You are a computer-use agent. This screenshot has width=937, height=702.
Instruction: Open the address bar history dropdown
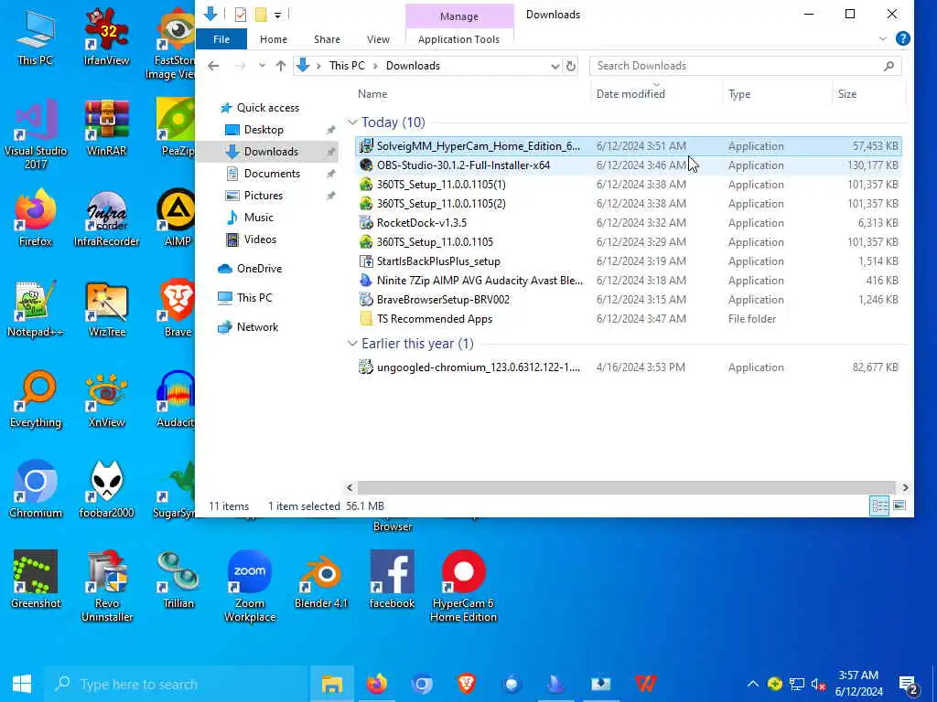[555, 66]
